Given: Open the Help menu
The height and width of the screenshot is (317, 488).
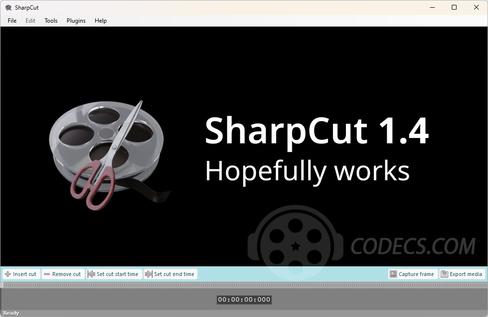Looking at the screenshot, I should click(x=100, y=21).
